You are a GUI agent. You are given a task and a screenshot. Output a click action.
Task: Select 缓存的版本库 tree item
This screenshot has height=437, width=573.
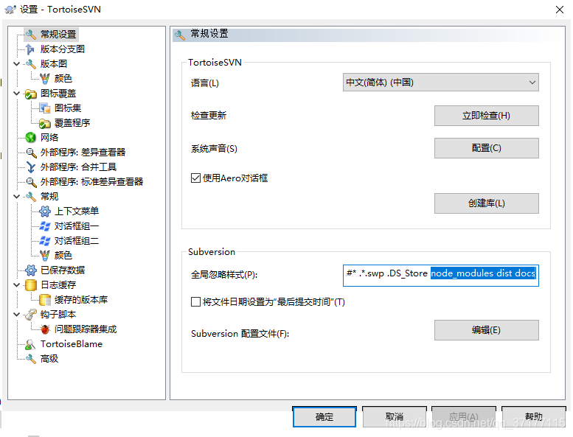[81, 300]
